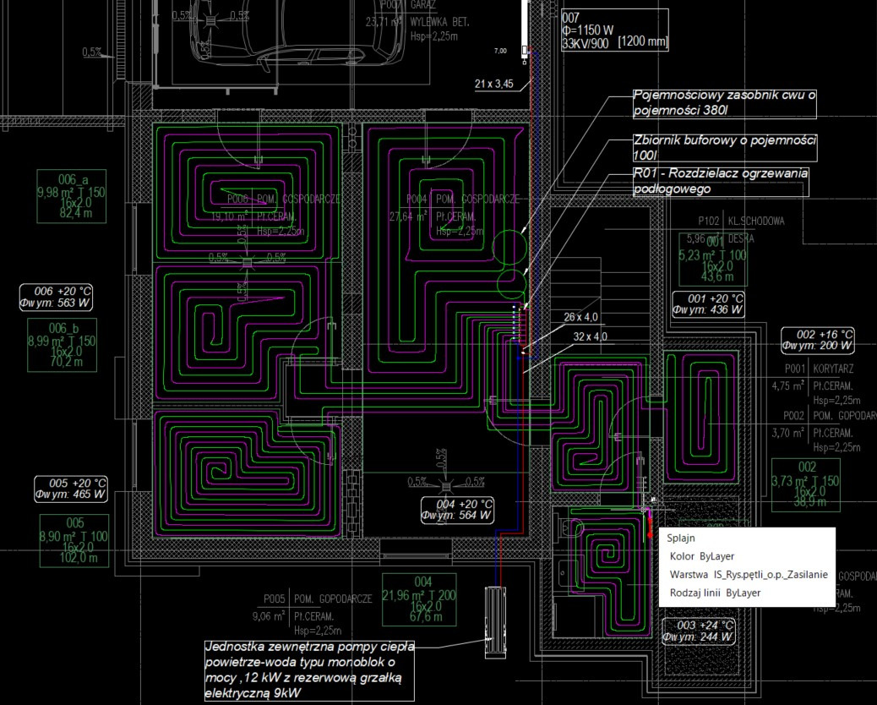Click Kolor ByLayer in the tooltip
The width and height of the screenshot is (877, 705).
[701, 556]
